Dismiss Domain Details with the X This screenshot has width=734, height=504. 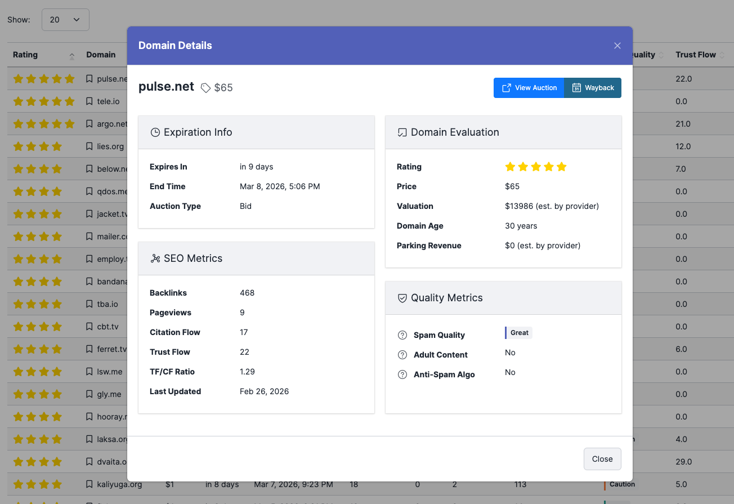click(x=617, y=46)
